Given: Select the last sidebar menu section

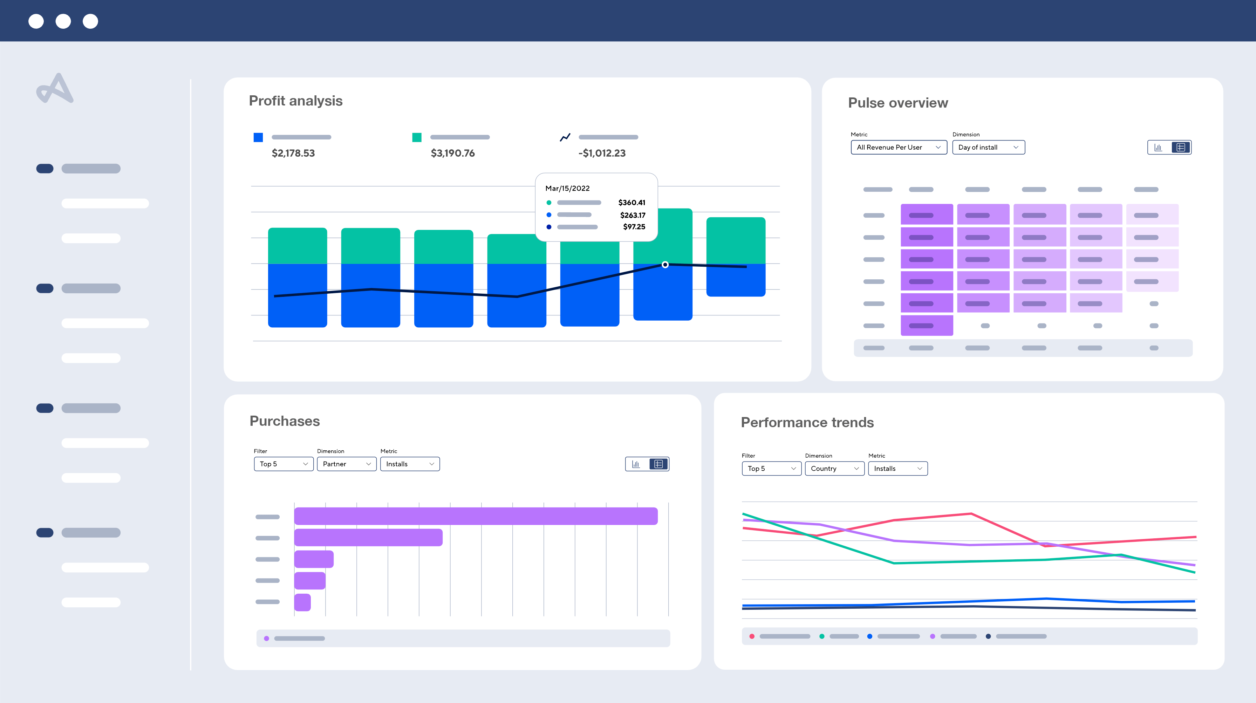Looking at the screenshot, I should [91, 532].
